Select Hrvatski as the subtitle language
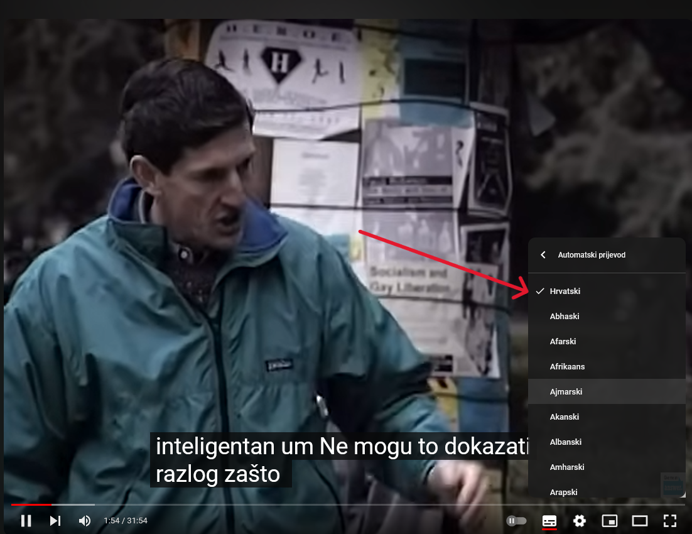Screen dimensions: 692x534 point(565,291)
